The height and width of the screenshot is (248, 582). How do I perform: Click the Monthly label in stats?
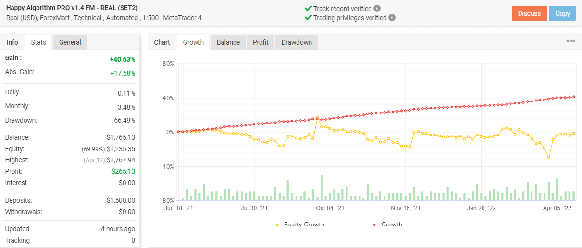point(17,106)
